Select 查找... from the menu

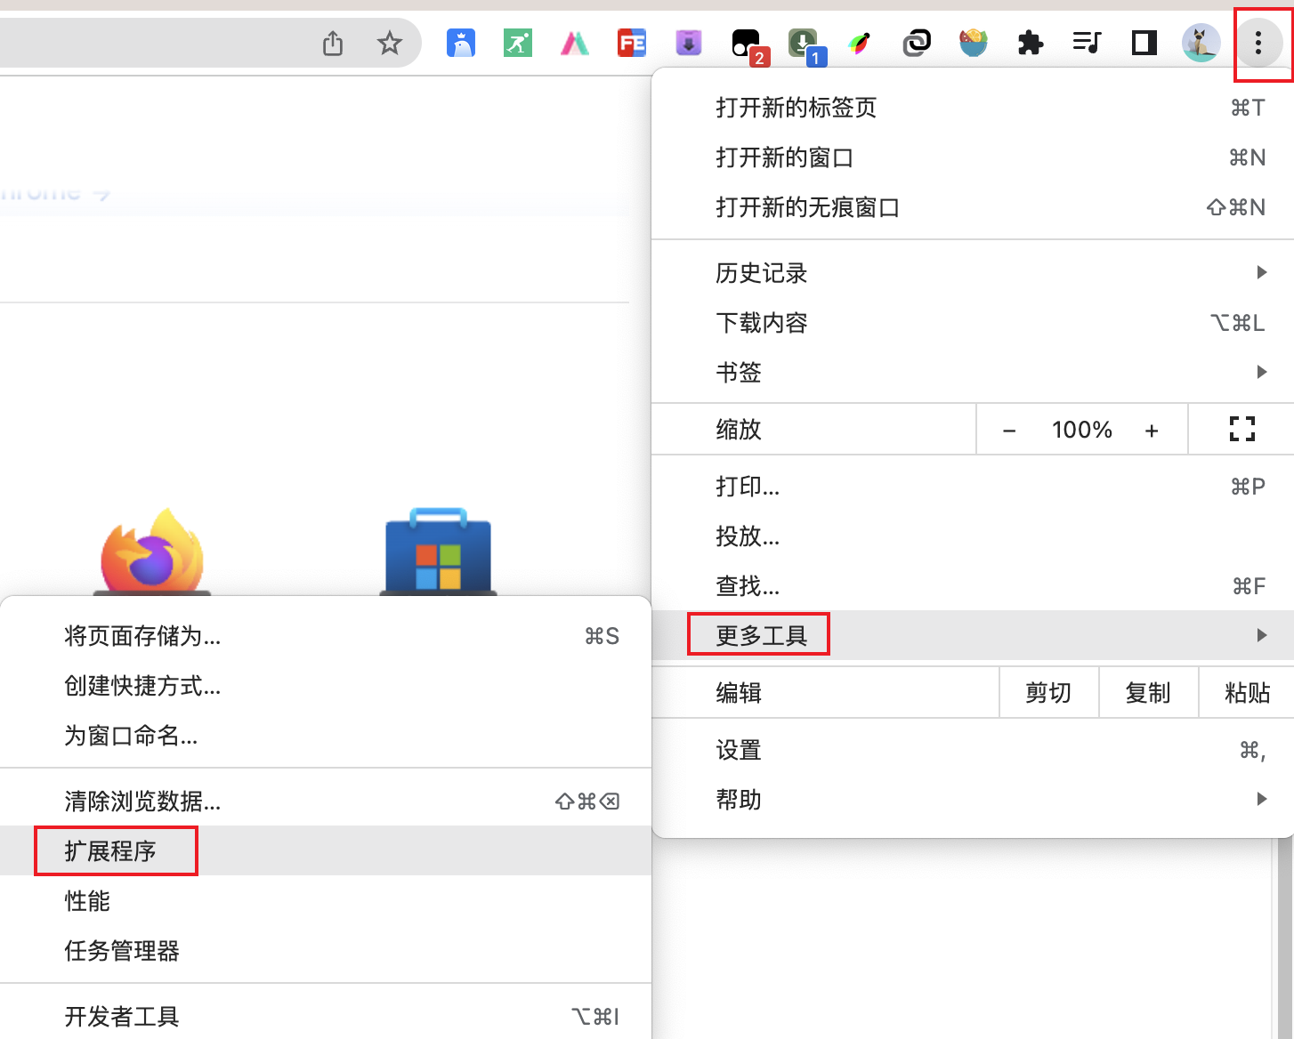click(x=973, y=586)
